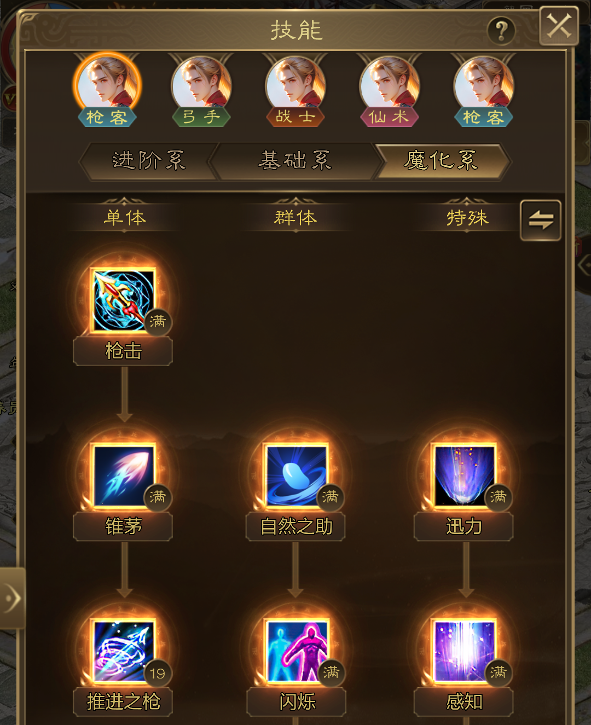Switch to the 基础系 tab

295,161
